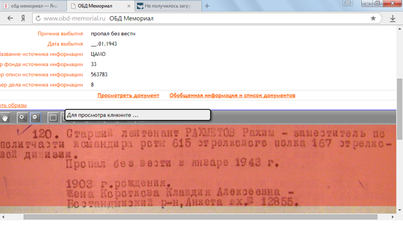Open 'Обобщенная информация и список документов' link

pyautogui.click(x=232, y=95)
